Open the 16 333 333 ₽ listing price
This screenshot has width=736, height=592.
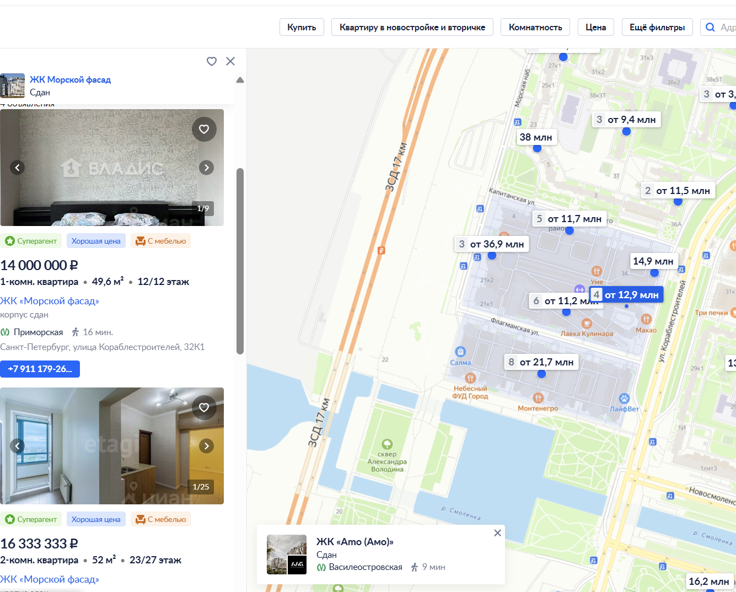[39, 543]
